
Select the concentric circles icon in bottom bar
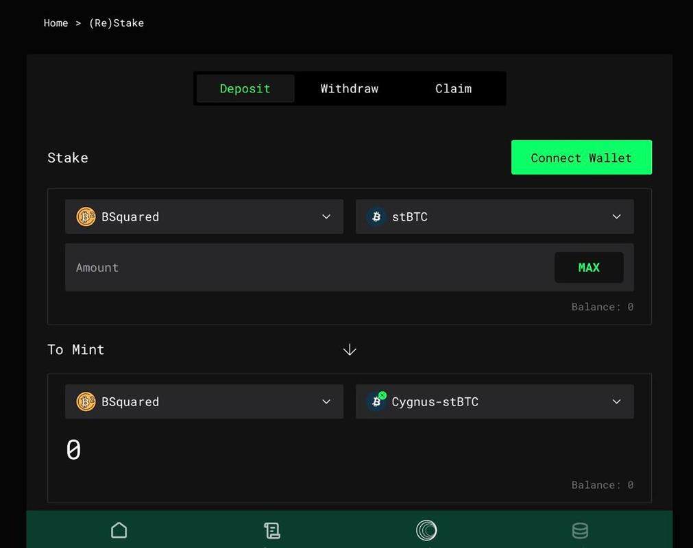point(426,530)
